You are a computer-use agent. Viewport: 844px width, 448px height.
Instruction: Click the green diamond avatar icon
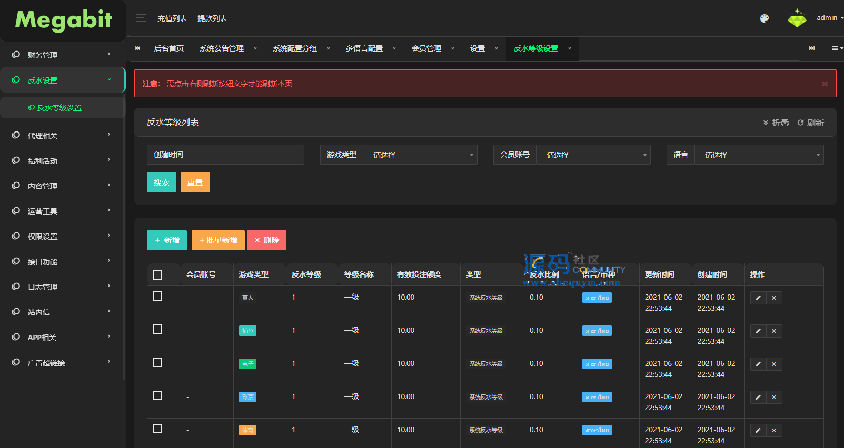coord(797,18)
